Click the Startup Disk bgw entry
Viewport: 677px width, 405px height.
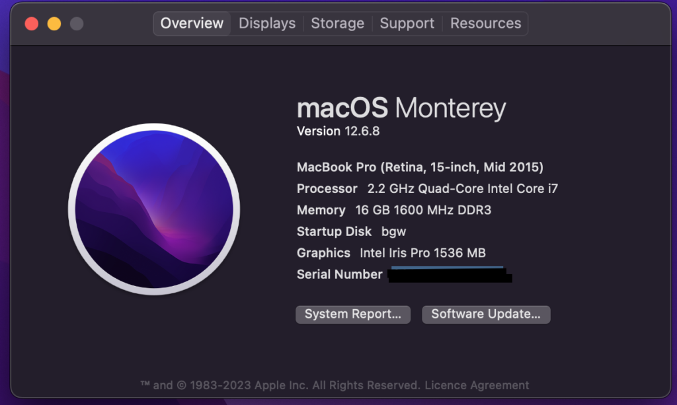pyautogui.click(x=351, y=231)
